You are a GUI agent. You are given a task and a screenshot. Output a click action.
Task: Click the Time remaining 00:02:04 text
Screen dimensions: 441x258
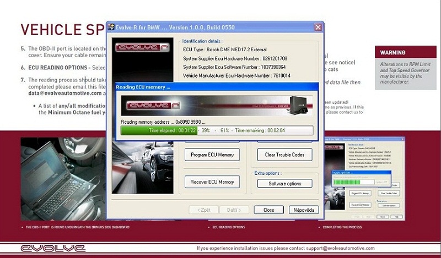pyautogui.click(x=260, y=130)
